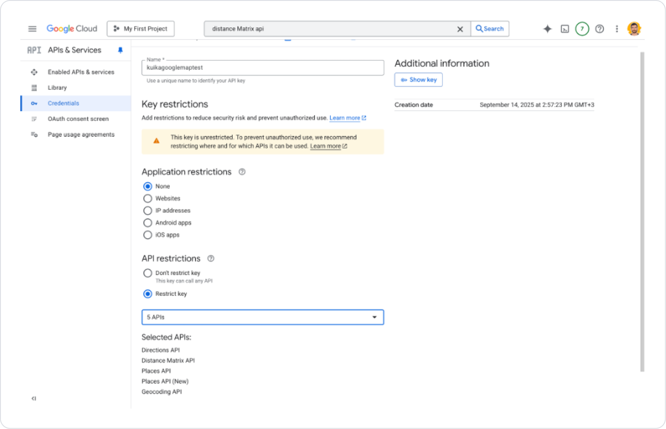The height and width of the screenshot is (429, 666).
Task: Select the IP addresses restriction option
Action: coord(148,211)
